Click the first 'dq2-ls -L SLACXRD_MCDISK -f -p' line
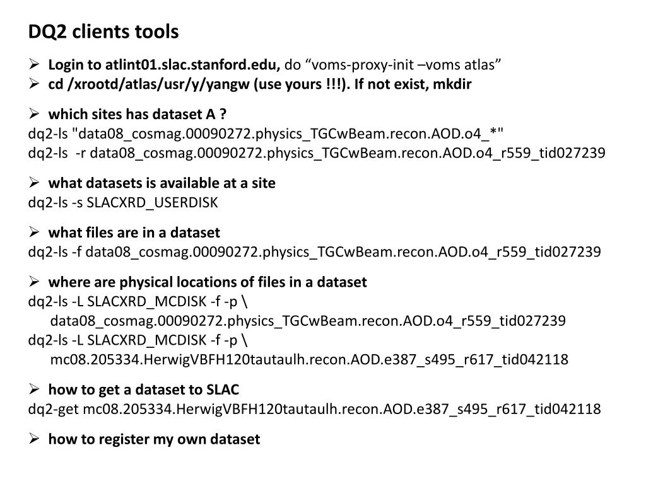This screenshot has width=646, height=484. 138,302
